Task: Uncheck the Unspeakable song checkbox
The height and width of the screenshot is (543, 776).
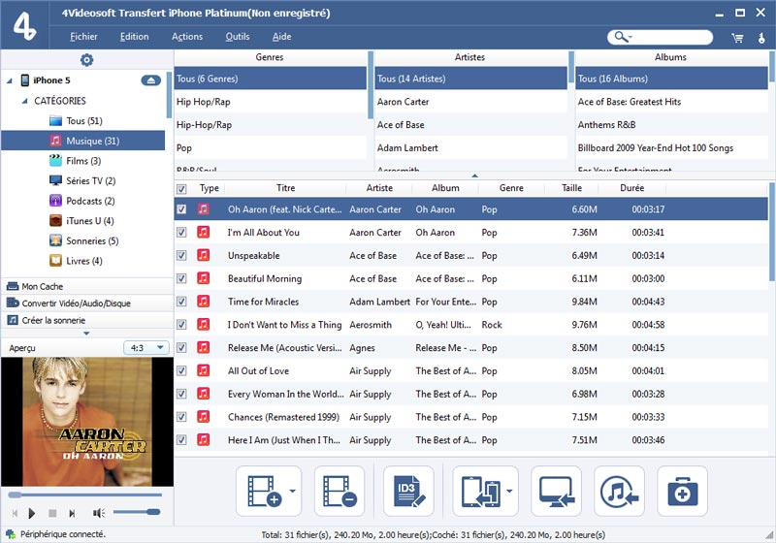Action: point(181,256)
